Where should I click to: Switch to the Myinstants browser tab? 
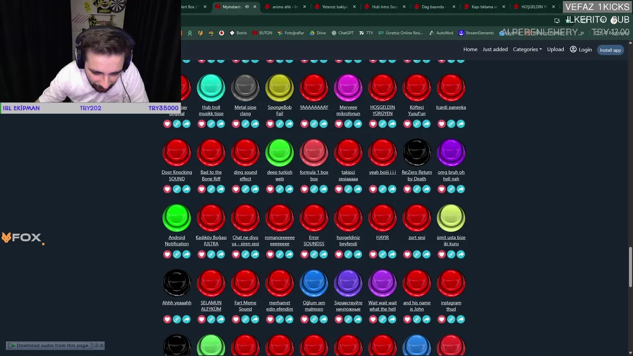click(x=236, y=7)
